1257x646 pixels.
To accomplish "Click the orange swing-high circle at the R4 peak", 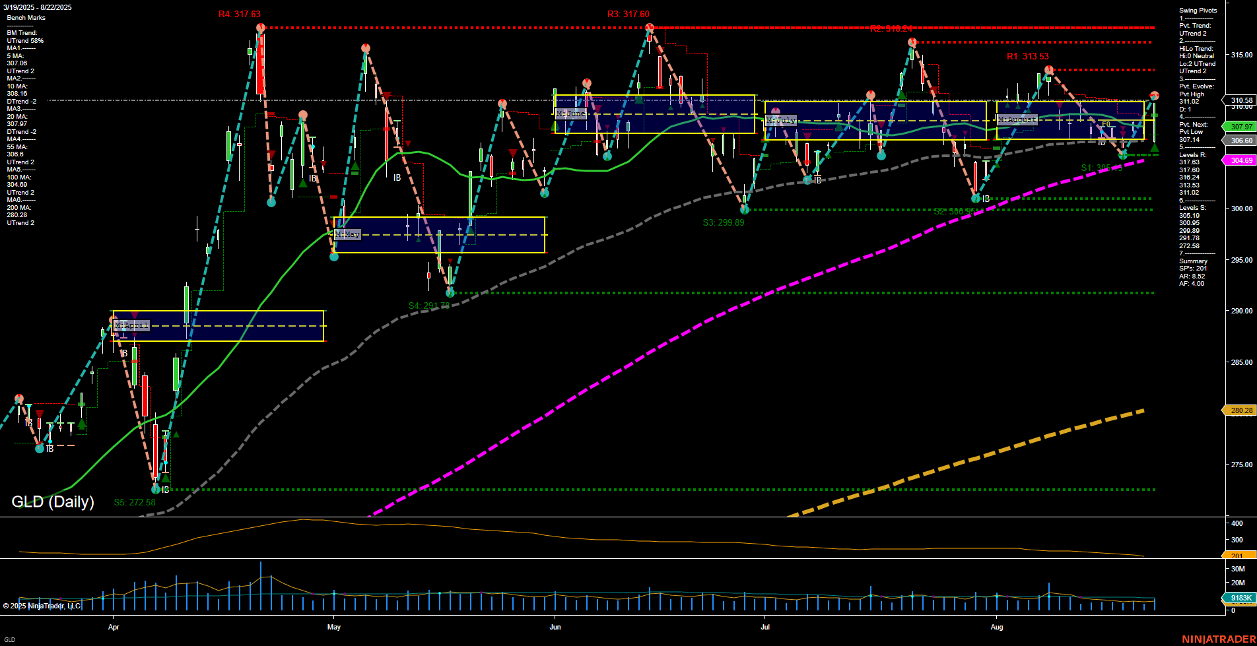I will coord(259,28).
